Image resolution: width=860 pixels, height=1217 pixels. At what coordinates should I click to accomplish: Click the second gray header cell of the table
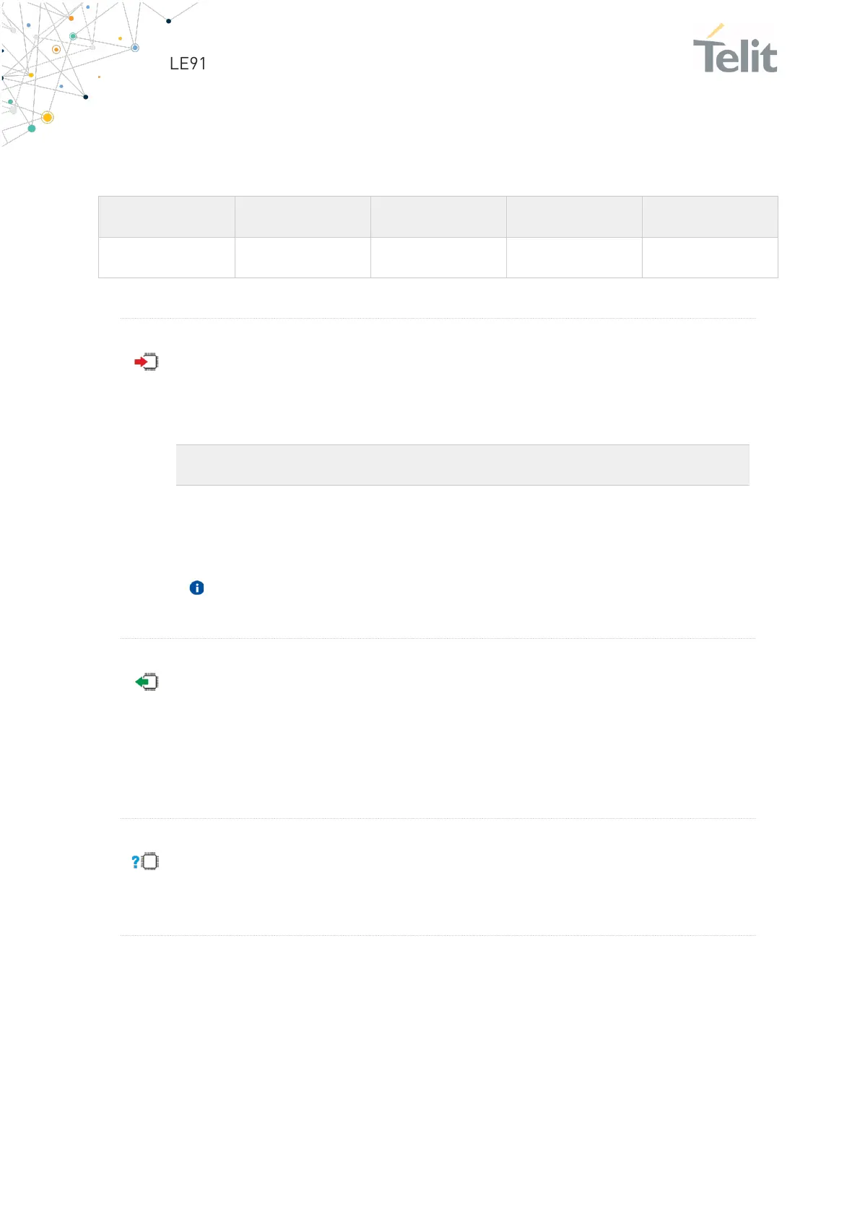pos(303,217)
